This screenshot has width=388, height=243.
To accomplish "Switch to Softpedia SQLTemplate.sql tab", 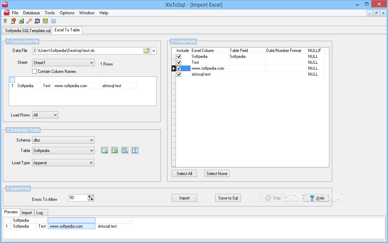I will (x=27, y=30).
